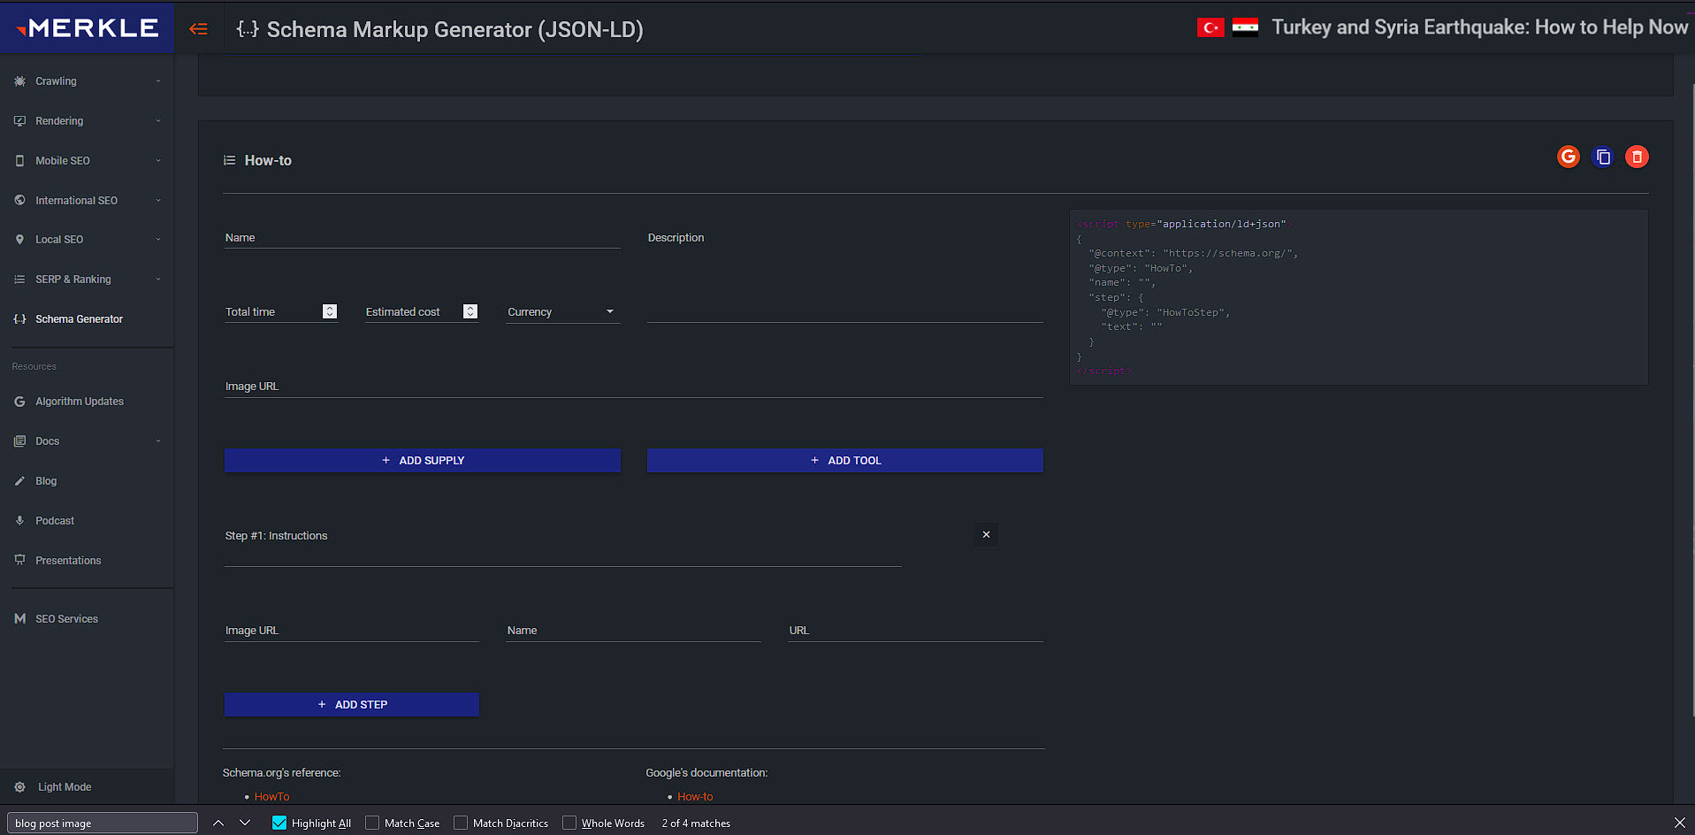Viewport: 1695px width, 835px height.
Task: Copy generated JSON-LD markup
Action: (1602, 157)
